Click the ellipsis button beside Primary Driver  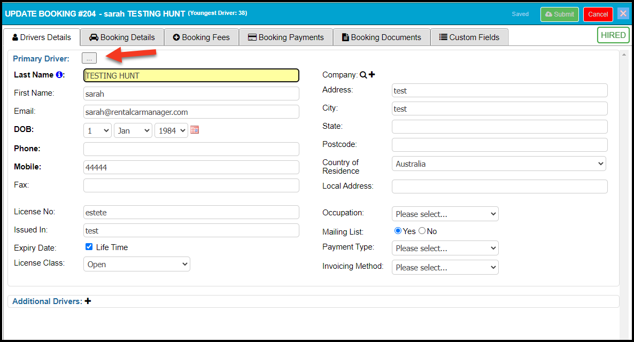[89, 58]
